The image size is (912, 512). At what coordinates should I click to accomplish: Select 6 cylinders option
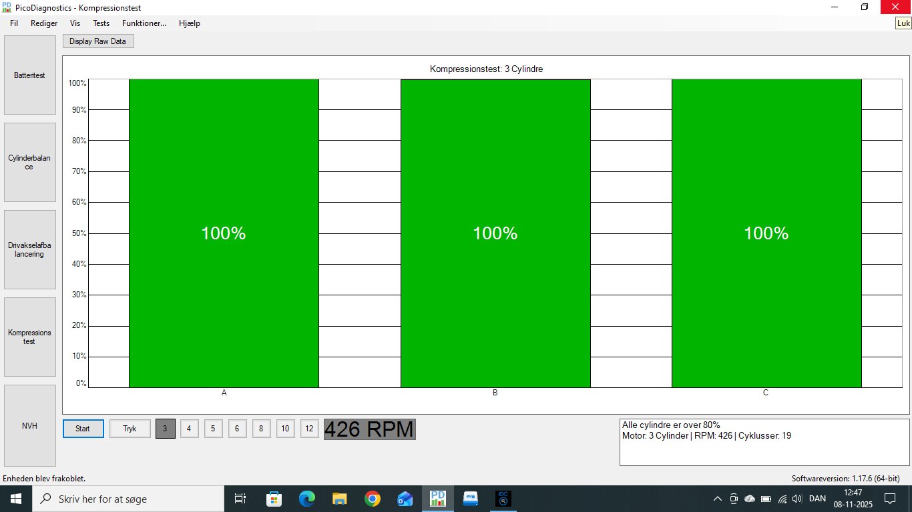[x=237, y=429]
